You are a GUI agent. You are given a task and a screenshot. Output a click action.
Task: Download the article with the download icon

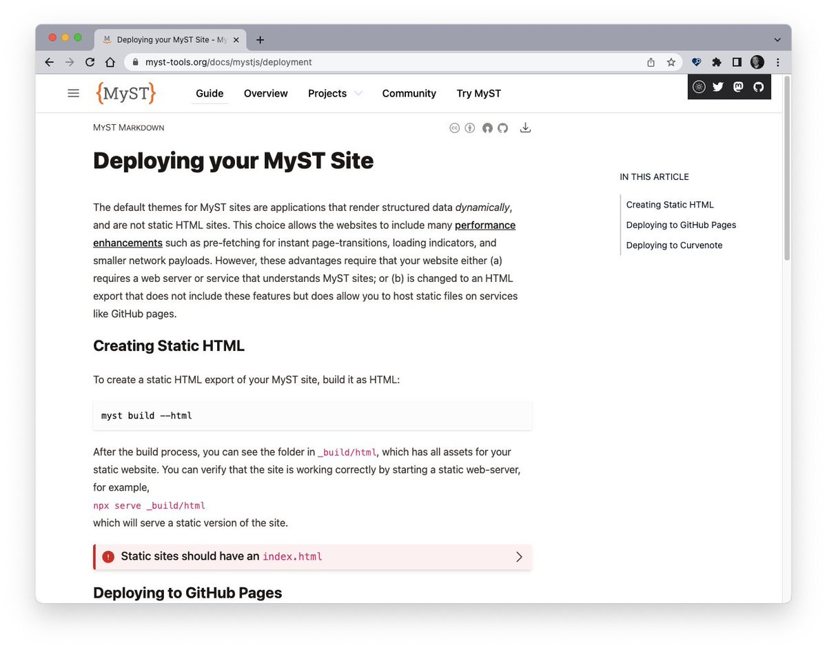(x=525, y=128)
